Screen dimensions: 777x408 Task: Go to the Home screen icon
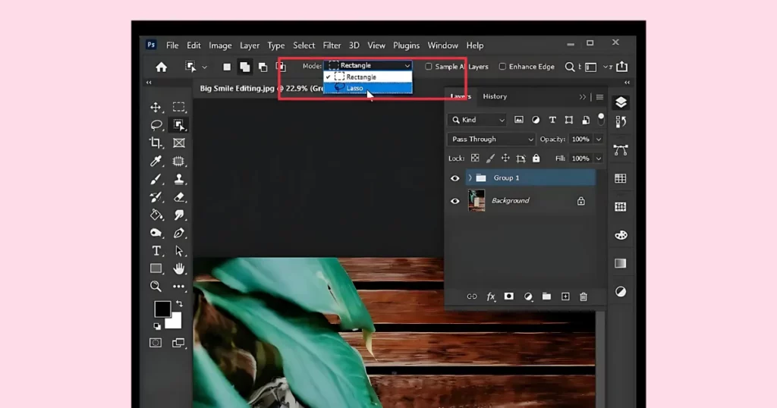click(161, 67)
